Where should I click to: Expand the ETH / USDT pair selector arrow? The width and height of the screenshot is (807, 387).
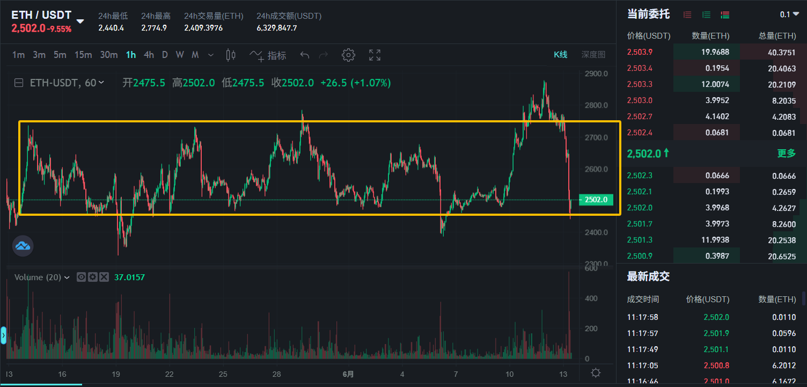coord(80,21)
